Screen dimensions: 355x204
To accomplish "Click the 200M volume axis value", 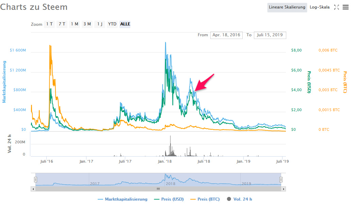I will [20, 142].
